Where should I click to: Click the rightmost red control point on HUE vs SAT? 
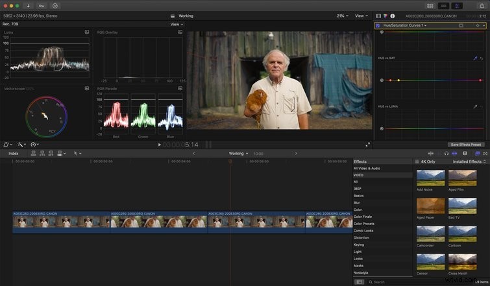480,80
